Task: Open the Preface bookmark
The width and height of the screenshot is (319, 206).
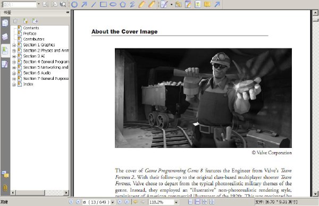Action: [x=30, y=34]
